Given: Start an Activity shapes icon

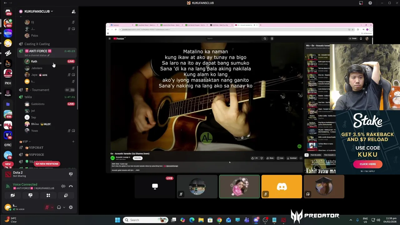Looking at the screenshot, I should tap(48, 195).
